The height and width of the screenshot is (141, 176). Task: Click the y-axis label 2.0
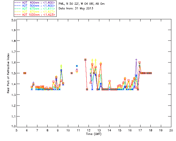(13, 20)
